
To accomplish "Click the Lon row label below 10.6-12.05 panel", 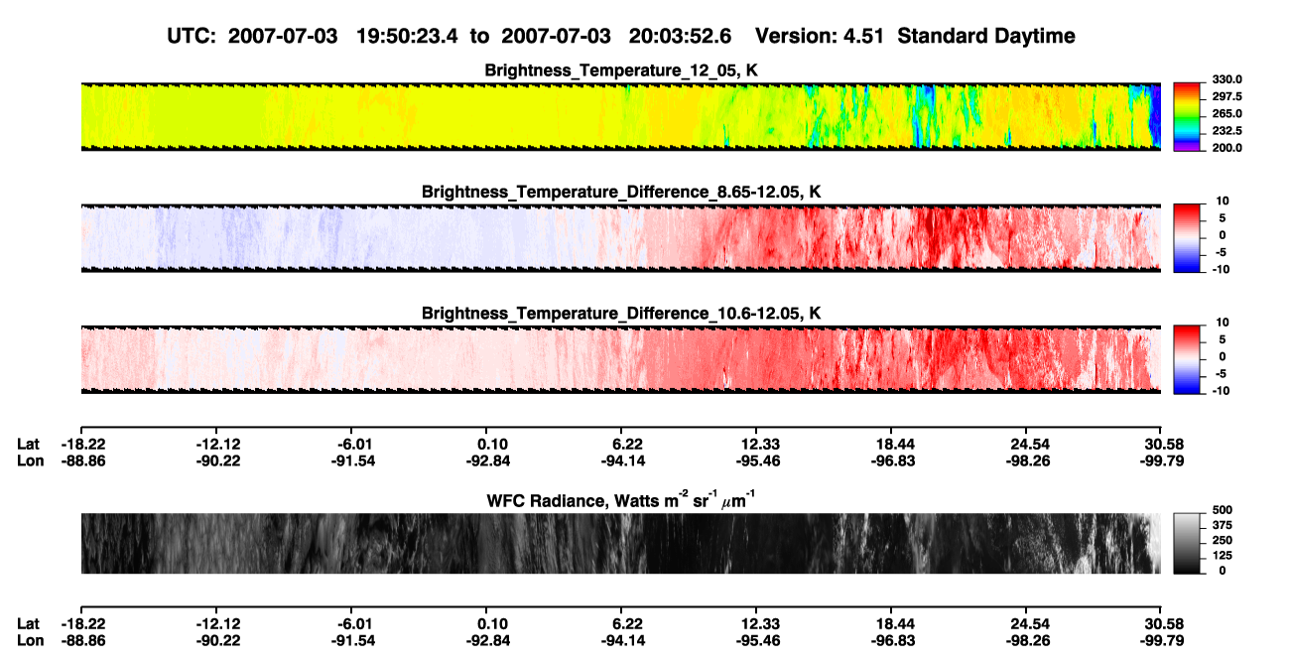I will pos(29,461).
